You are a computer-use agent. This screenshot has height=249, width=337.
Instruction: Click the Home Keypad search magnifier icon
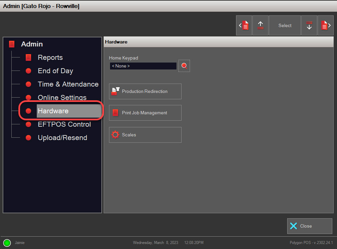click(184, 66)
